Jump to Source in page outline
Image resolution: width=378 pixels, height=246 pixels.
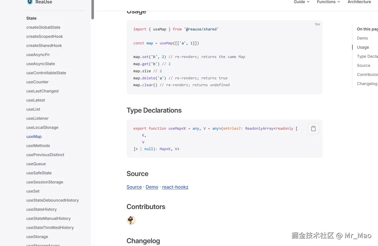363,65
